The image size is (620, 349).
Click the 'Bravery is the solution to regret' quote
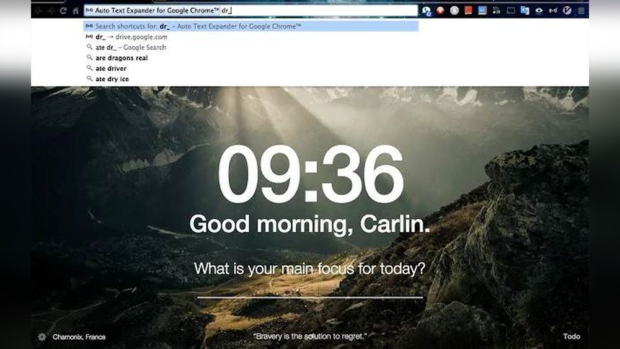point(309,337)
